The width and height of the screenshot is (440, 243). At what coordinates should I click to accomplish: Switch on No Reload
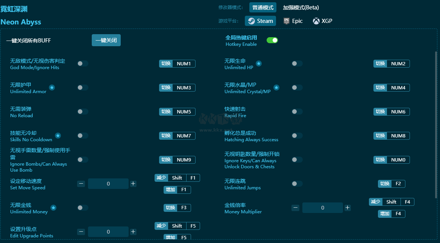83,112
